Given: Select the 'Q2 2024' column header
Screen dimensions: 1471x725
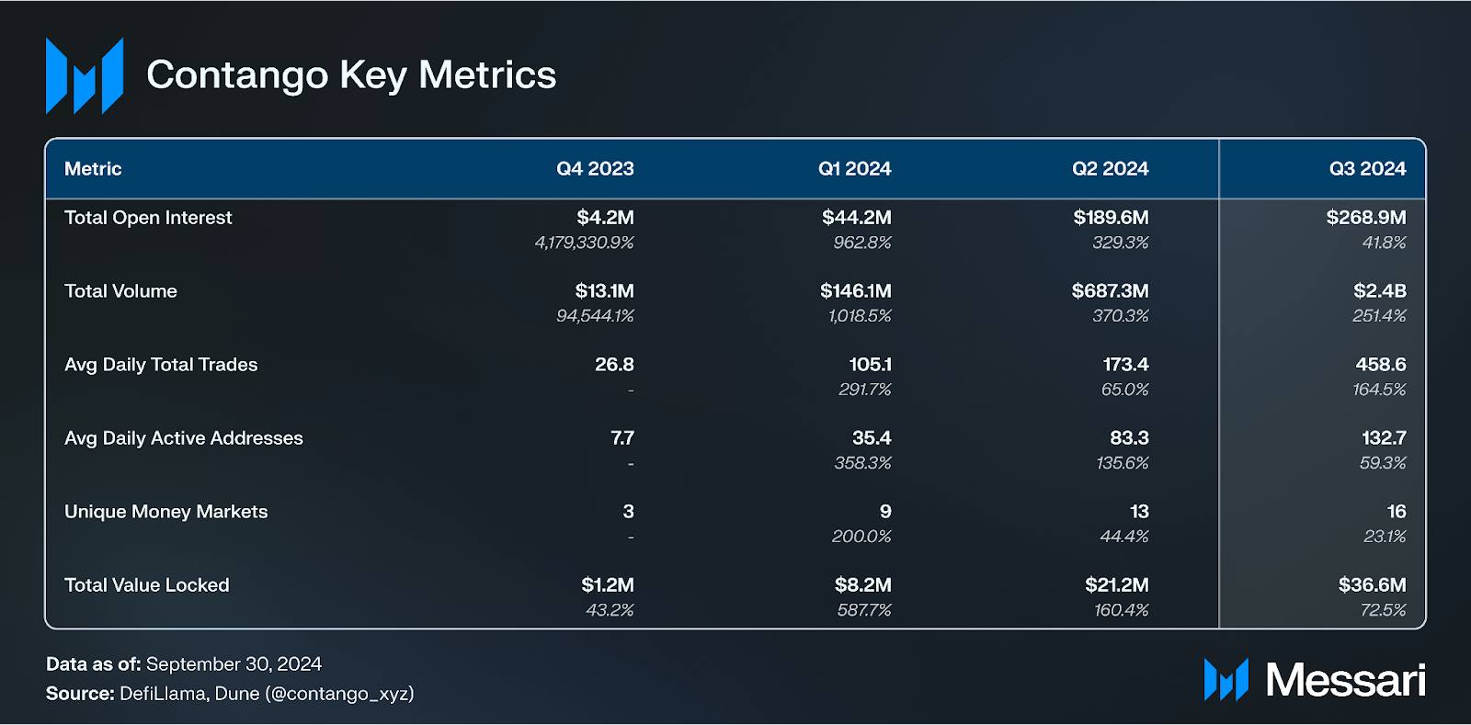Looking at the screenshot, I should click(x=1111, y=169).
